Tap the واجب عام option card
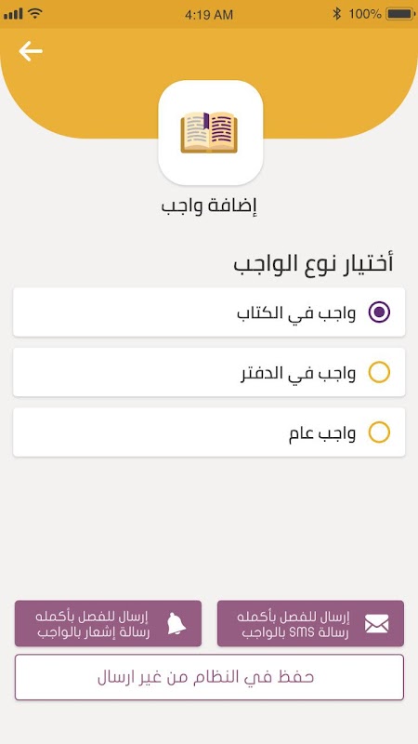The height and width of the screenshot is (744, 418). pos(209,432)
